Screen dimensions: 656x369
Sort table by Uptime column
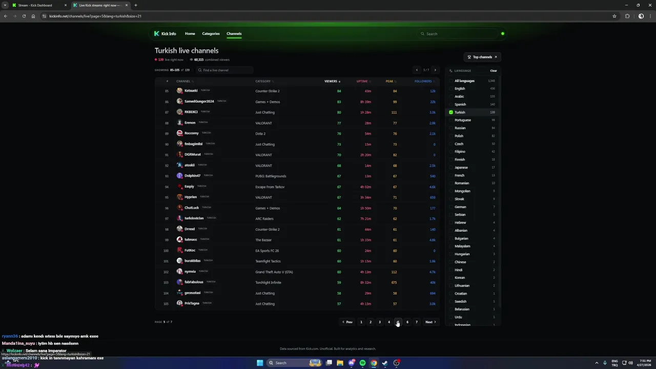pyautogui.click(x=363, y=81)
